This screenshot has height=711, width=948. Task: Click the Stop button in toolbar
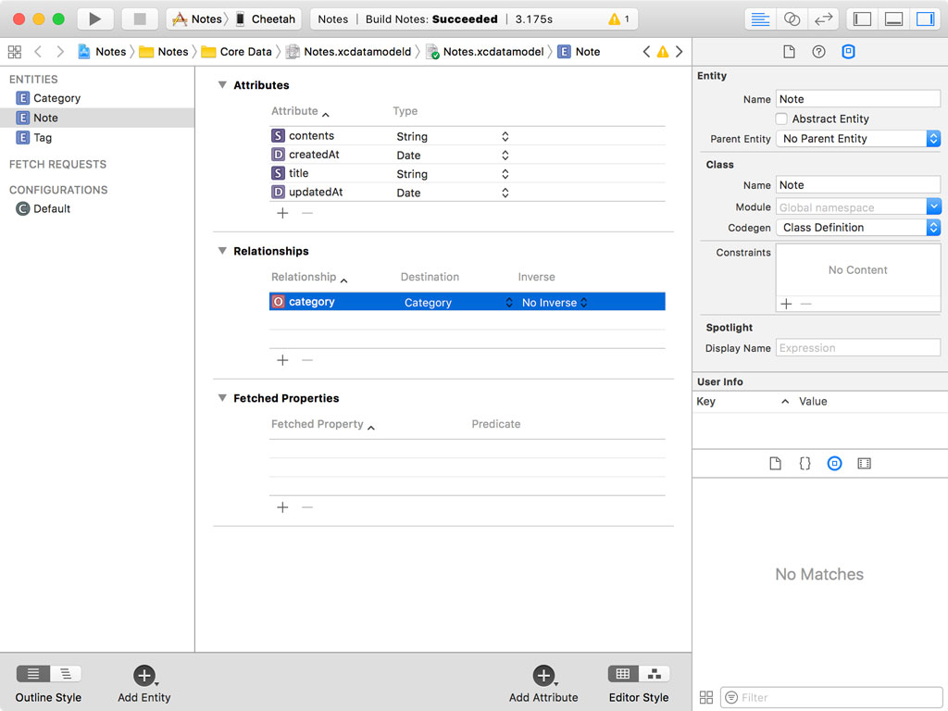[x=140, y=19]
